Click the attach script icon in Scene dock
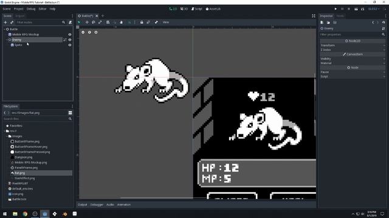This screenshot has width=389, height=218. 71,22
